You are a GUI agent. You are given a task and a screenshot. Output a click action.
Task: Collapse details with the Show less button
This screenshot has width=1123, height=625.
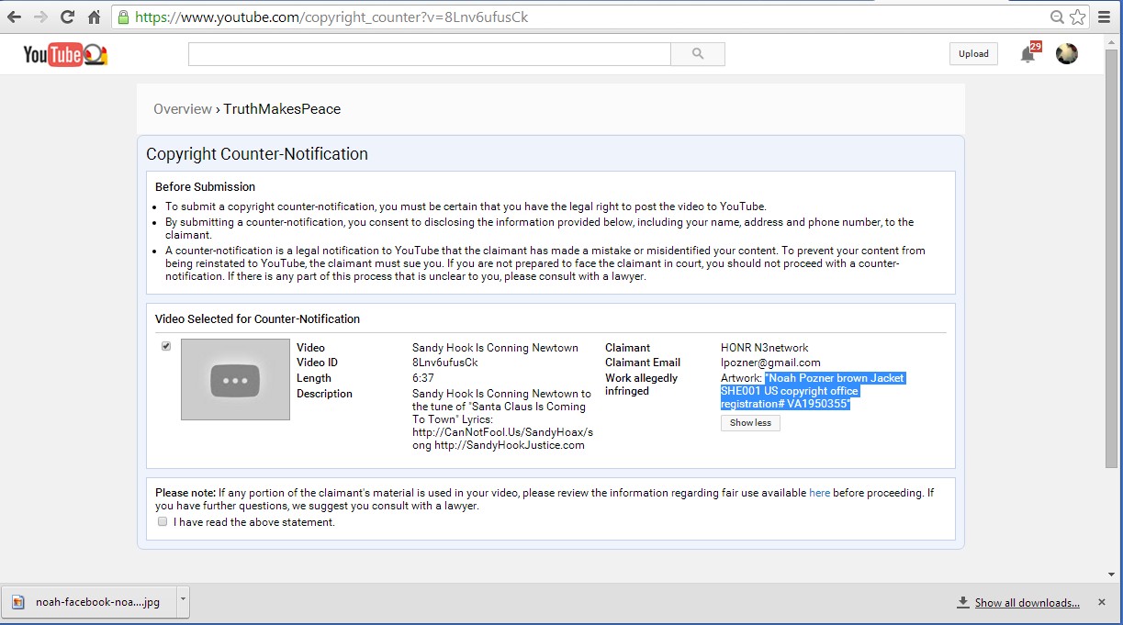point(750,423)
